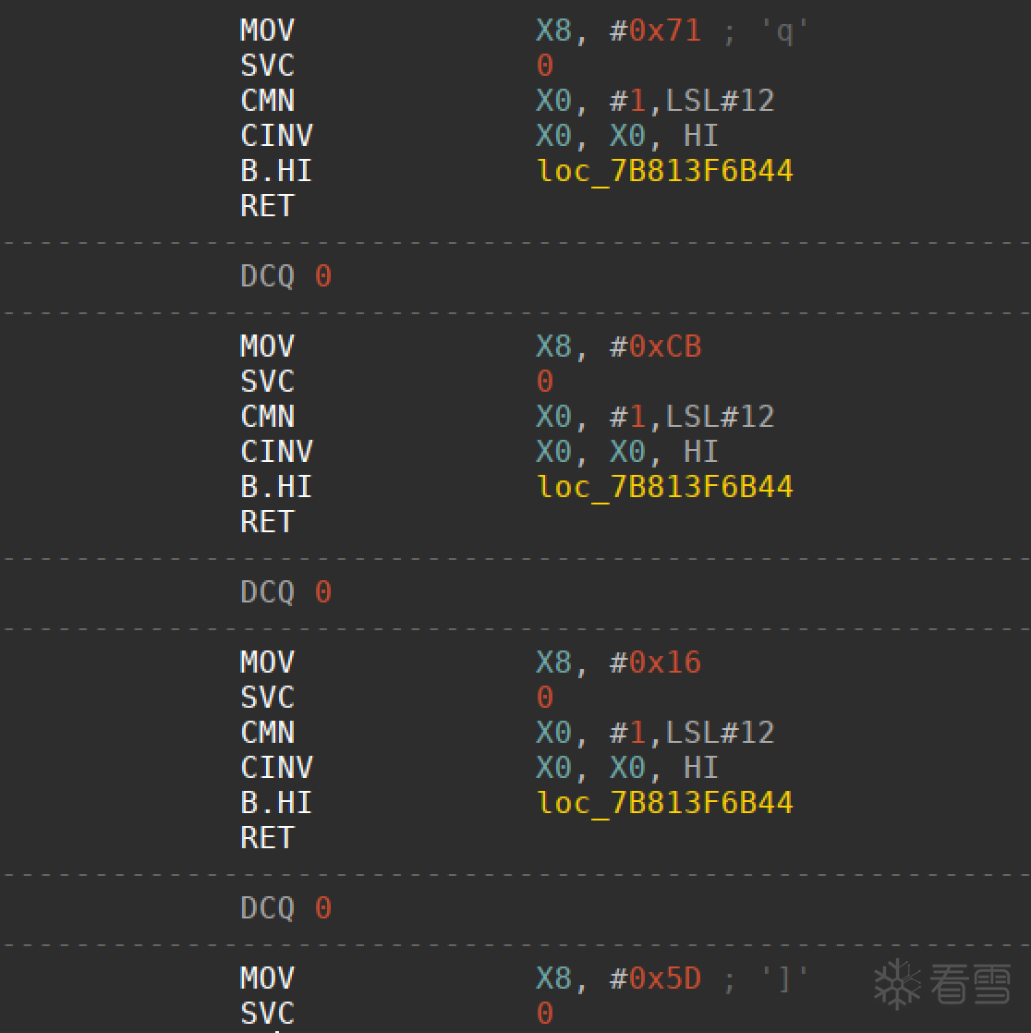The height and width of the screenshot is (1033, 1031).
Task: Select RET ending the #0x16 syscall block
Action: point(268,838)
